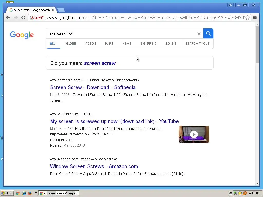
Task: Click the address bar URL
Action: tap(139, 18)
